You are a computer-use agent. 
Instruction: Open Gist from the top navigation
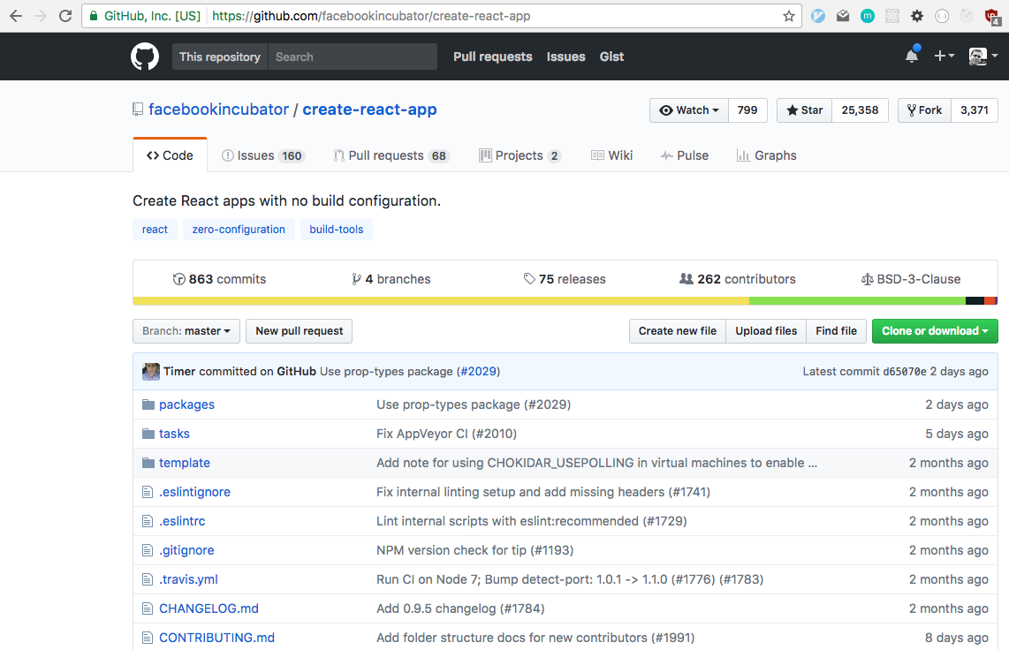pos(612,57)
